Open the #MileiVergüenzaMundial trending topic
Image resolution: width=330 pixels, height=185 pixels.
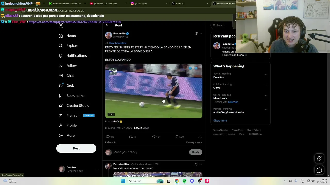229,112
